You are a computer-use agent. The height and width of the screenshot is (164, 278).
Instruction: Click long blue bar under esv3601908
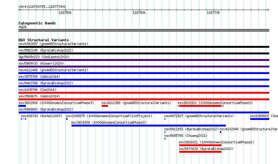coord(149,126)
